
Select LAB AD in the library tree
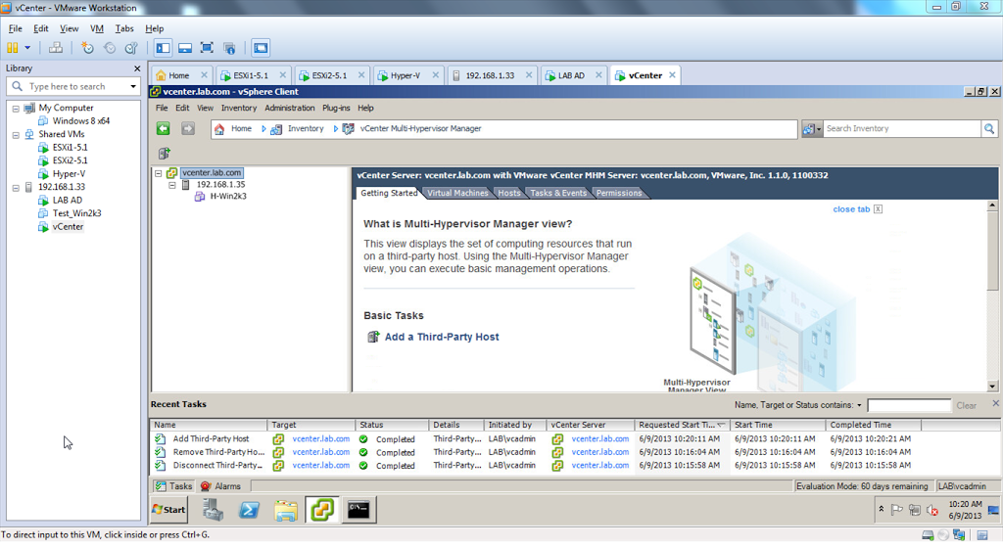68,201
